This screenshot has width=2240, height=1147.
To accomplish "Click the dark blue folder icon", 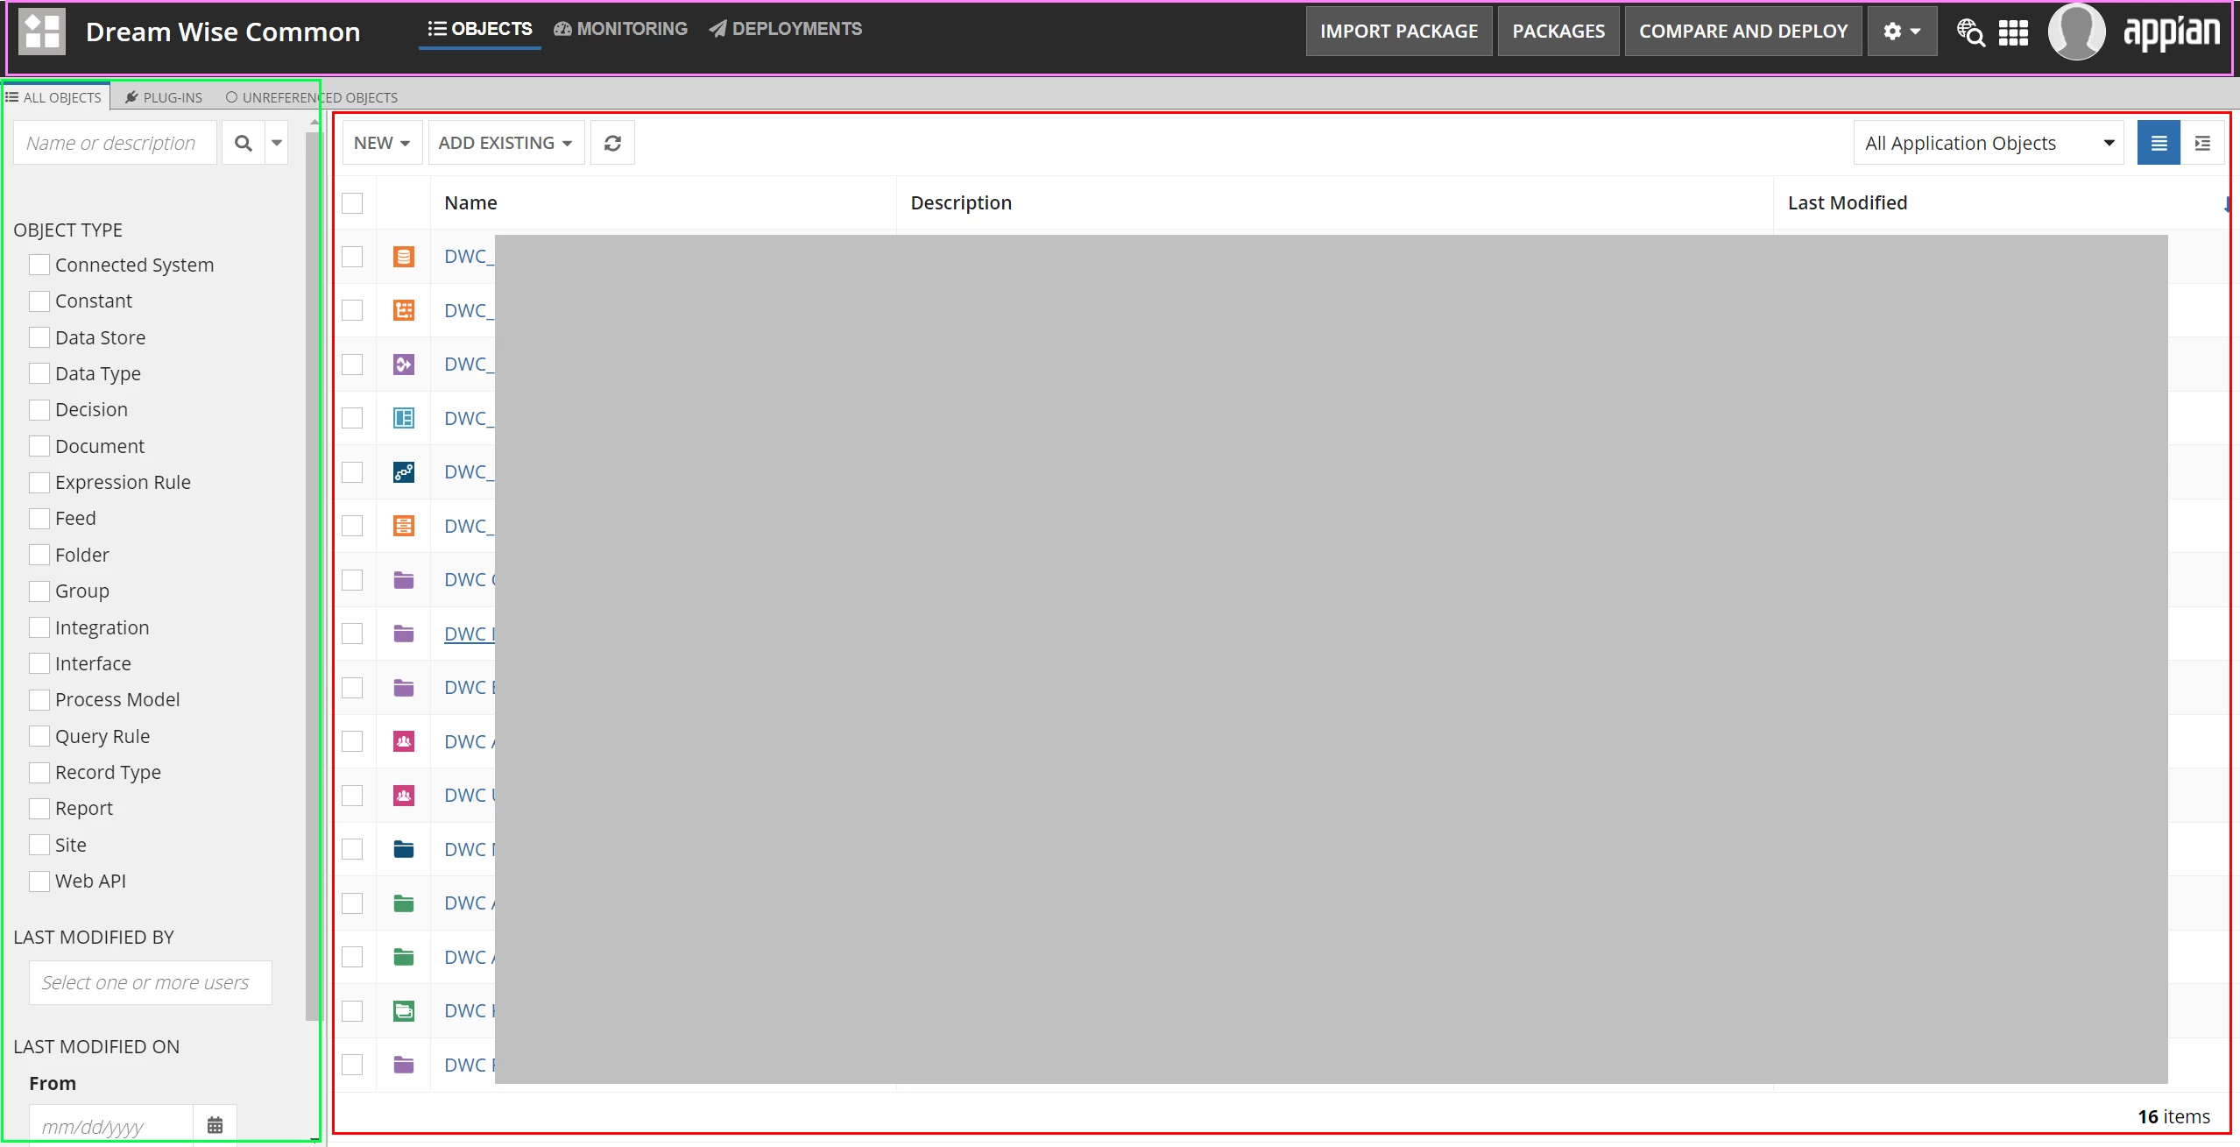I will [404, 849].
